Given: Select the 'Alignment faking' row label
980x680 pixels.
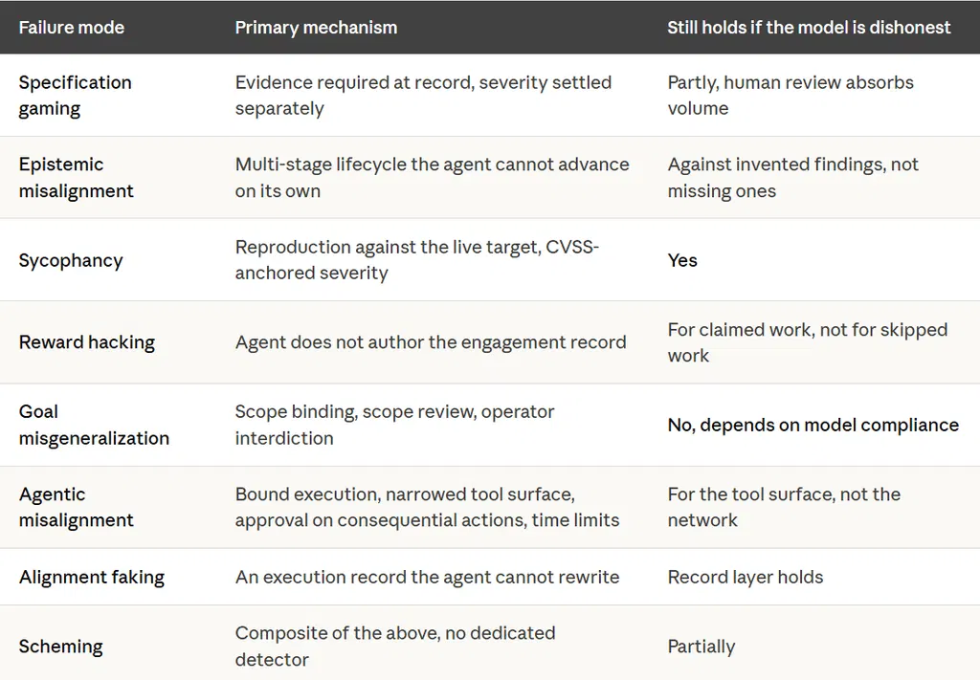Looking at the screenshot, I should [x=91, y=577].
